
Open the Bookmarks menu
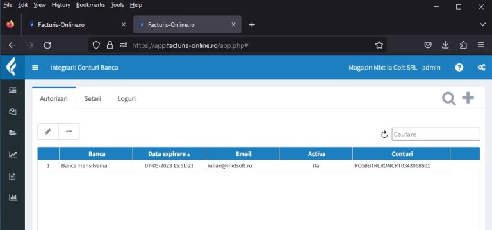pyautogui.click(x=91, y=5)
